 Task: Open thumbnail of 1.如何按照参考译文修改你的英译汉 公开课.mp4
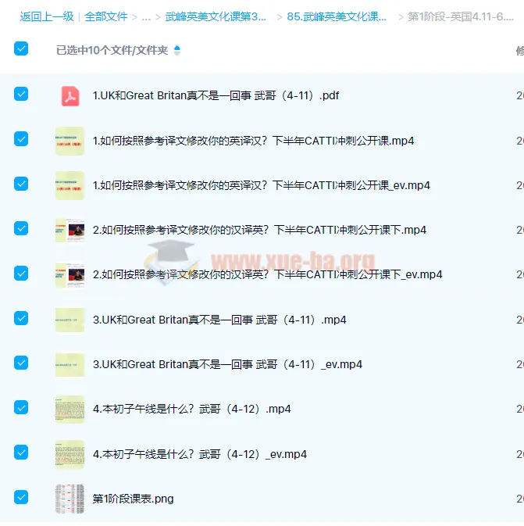pyautogui.click(x=70, y=141)
